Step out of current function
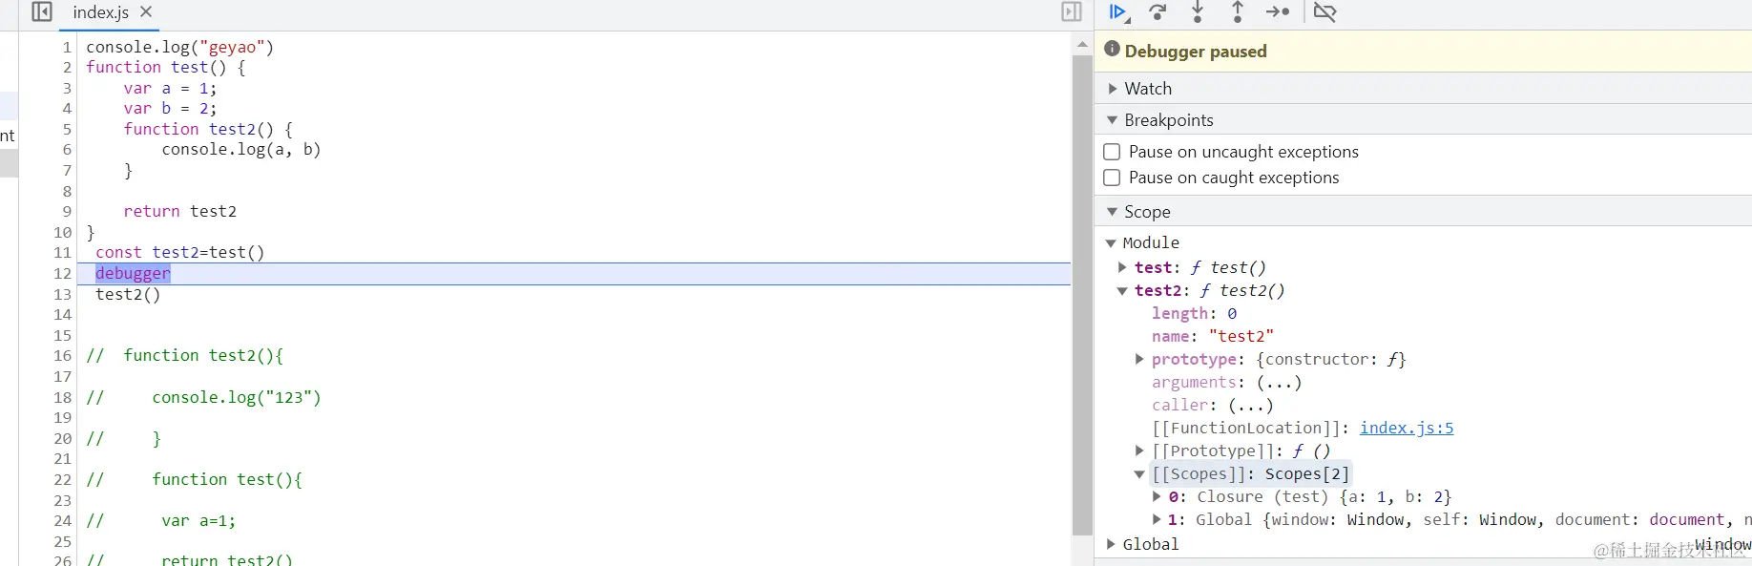This screenshot has height=566, width=1752. pos(1238,12)
